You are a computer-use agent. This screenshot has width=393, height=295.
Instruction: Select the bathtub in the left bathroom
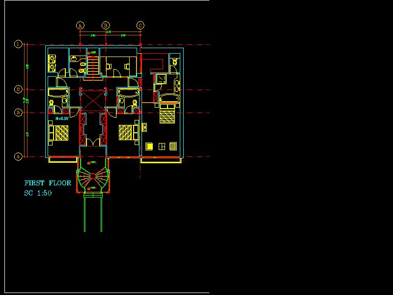pos(58,93)
